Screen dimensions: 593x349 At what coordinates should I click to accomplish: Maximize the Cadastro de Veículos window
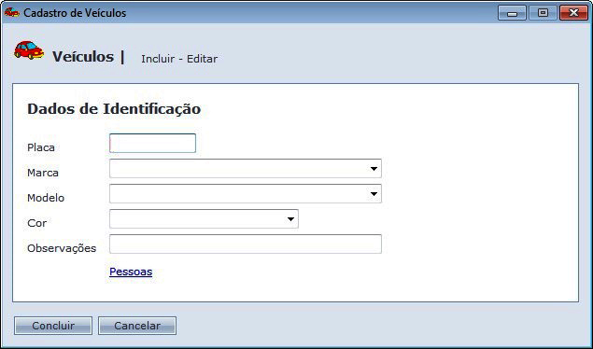pyautogui.click(x=543, y=13)
